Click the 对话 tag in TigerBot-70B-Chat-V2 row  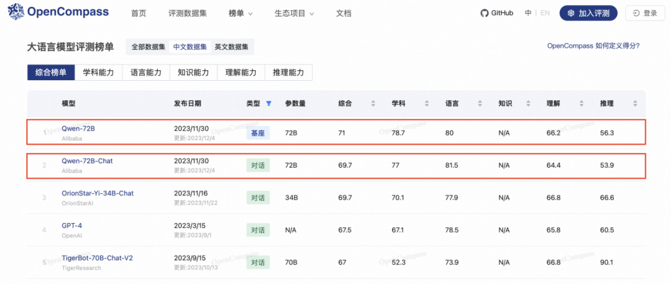click(258, 263)
